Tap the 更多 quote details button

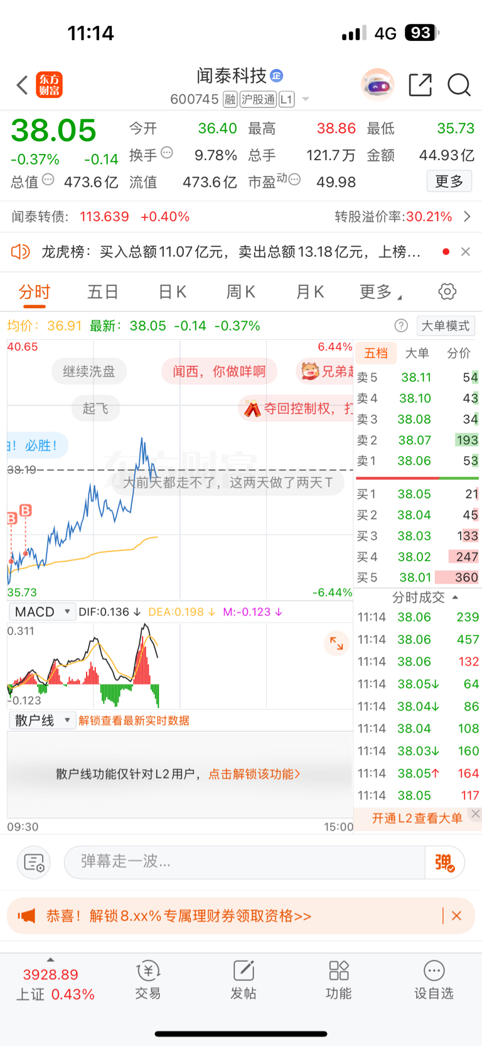point(449,181)
